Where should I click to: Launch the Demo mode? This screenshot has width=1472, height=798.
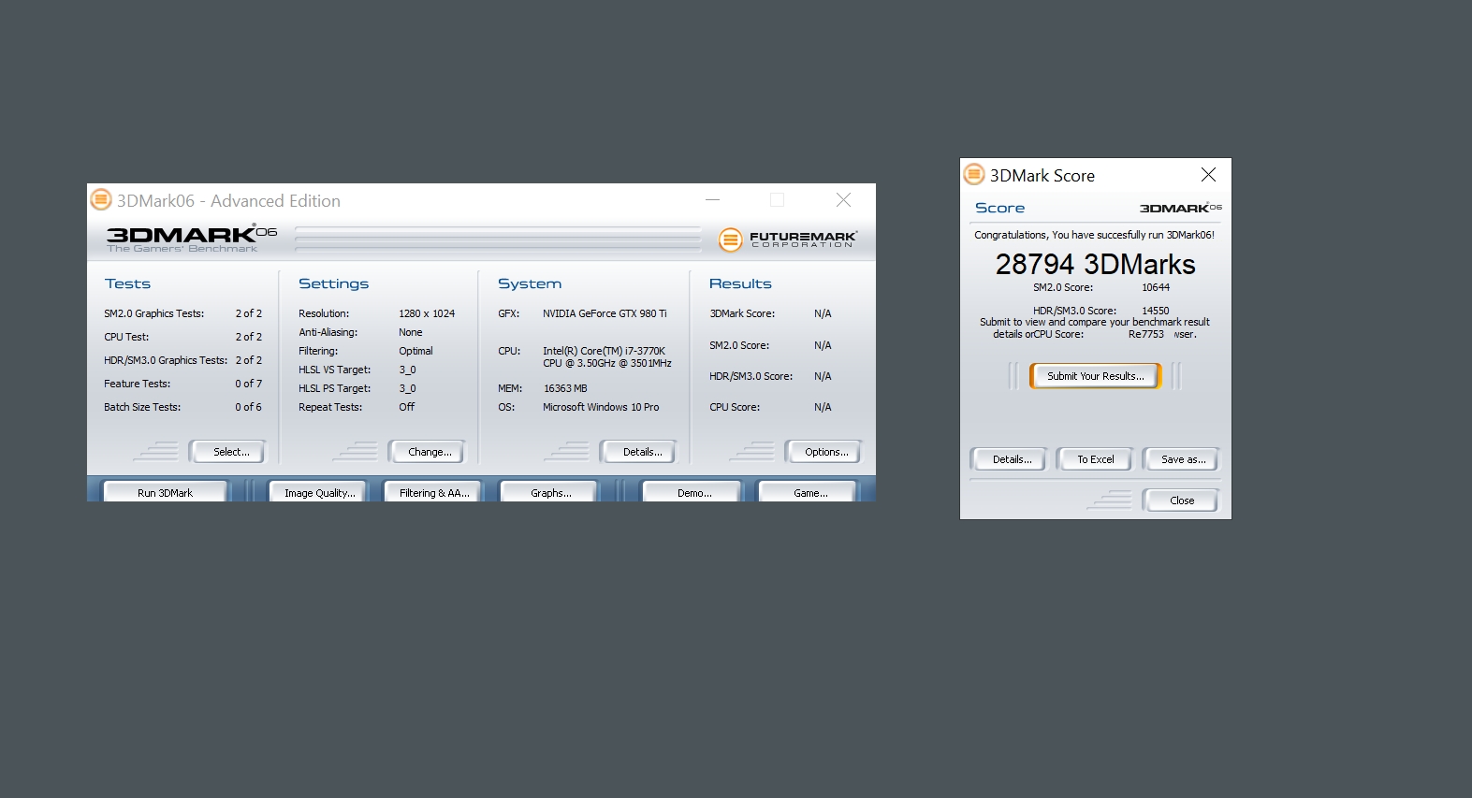(692, 492)
